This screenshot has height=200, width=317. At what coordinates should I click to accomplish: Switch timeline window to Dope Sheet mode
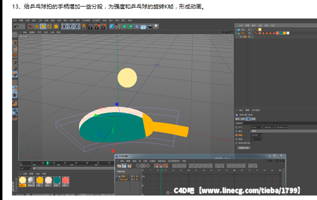[x=119, y=166]
